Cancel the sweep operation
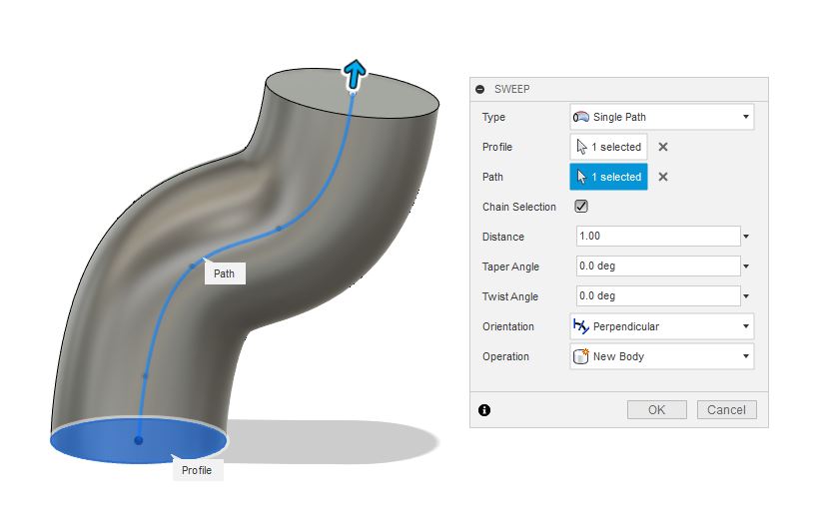822x531 pixels. 726,409
